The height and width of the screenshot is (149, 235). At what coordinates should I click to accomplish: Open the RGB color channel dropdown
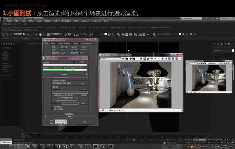[x=110, y=59]
